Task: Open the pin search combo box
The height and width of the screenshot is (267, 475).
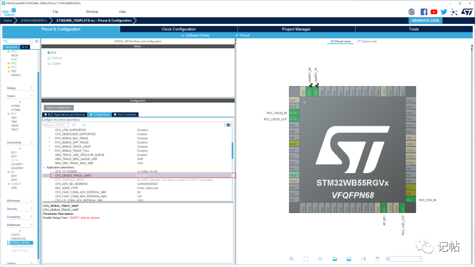Action: tap(406, 259)
